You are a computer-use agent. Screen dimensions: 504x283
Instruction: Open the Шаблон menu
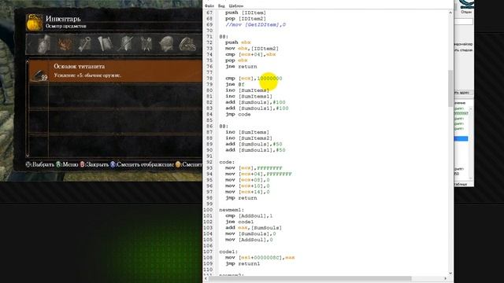tap(236, 6)
